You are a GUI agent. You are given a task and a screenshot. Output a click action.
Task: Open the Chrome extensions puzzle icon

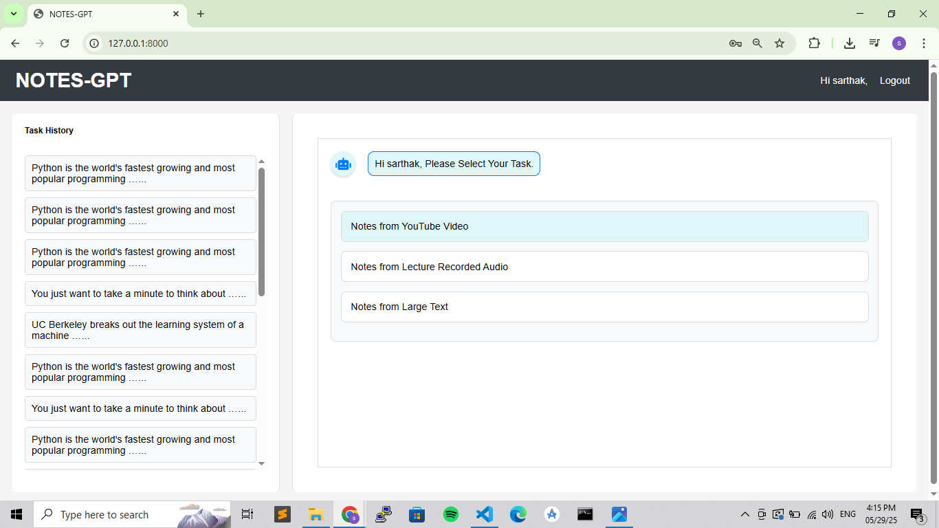[x=814, y=43]
